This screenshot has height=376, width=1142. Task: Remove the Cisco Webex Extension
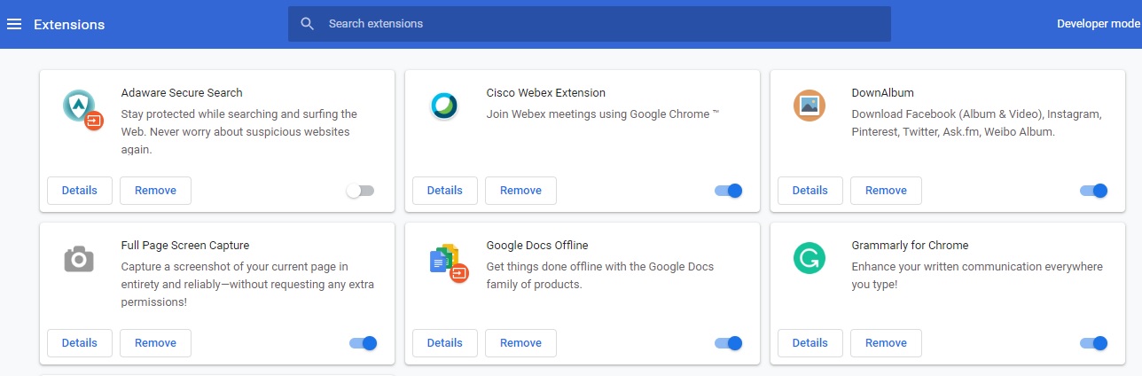[x=520, y=191]
